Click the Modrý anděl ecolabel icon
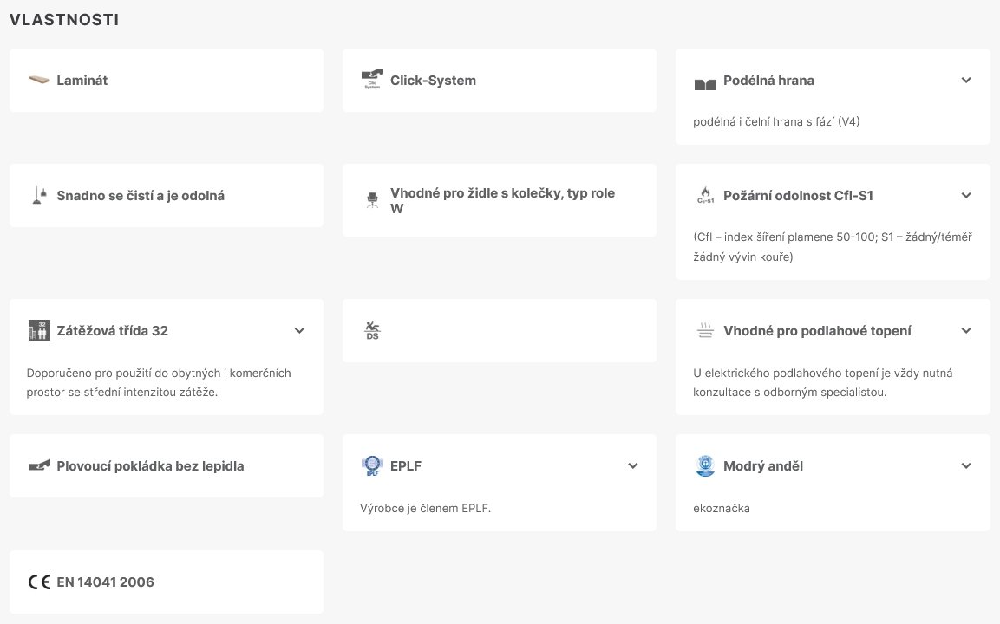 pos(705,466)
